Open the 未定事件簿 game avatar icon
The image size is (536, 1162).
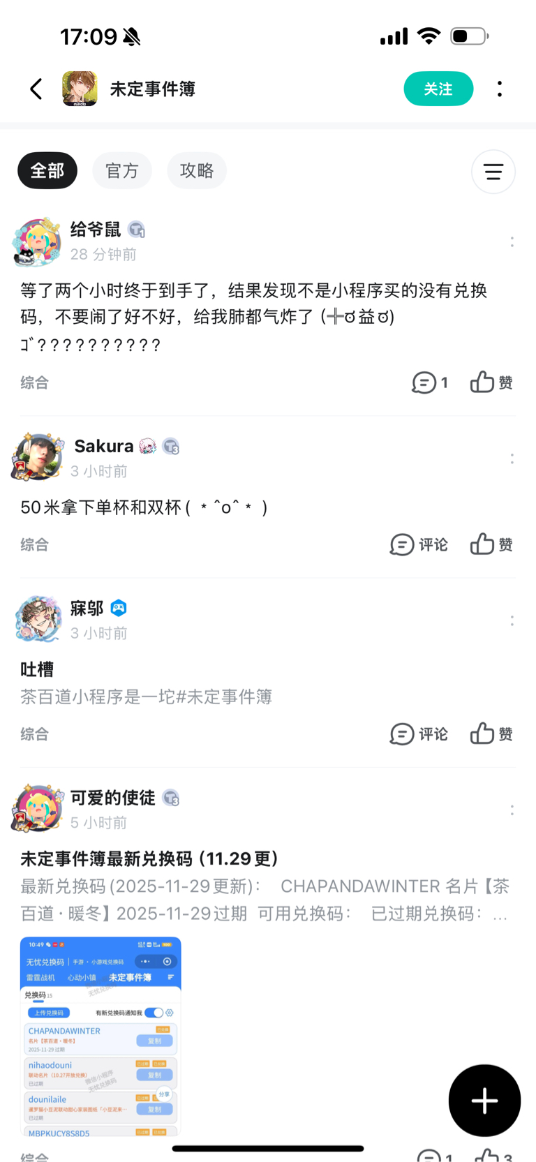[x=80, y=89]
